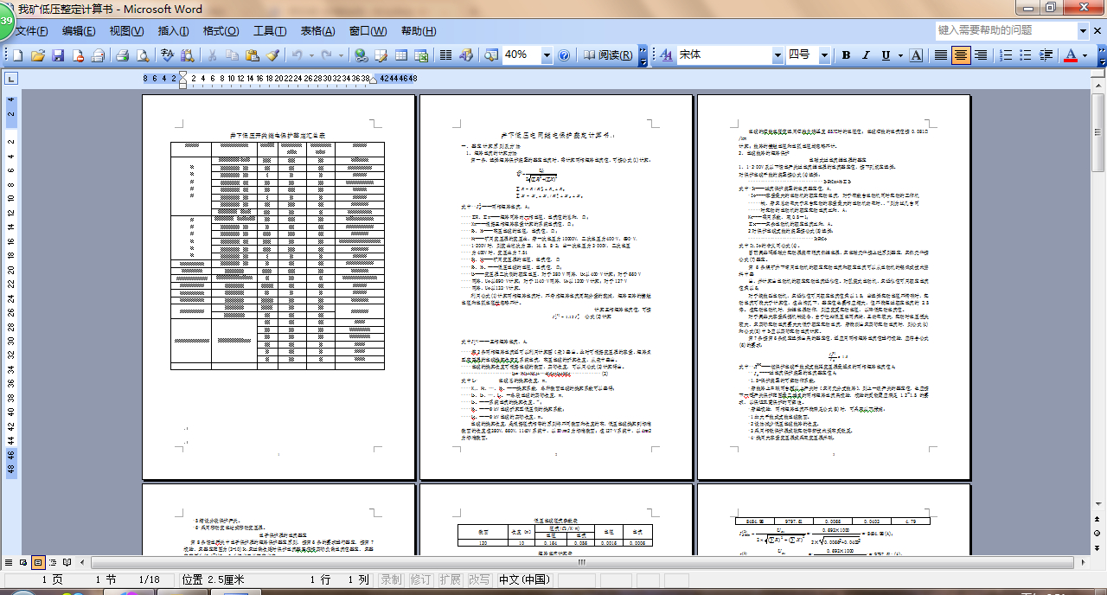Create a new blank document
The height and width of the screenshot is (595, 1107).
point(17,55)
